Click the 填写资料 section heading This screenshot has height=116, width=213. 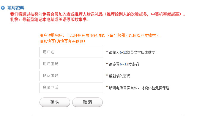click(16, 8)
